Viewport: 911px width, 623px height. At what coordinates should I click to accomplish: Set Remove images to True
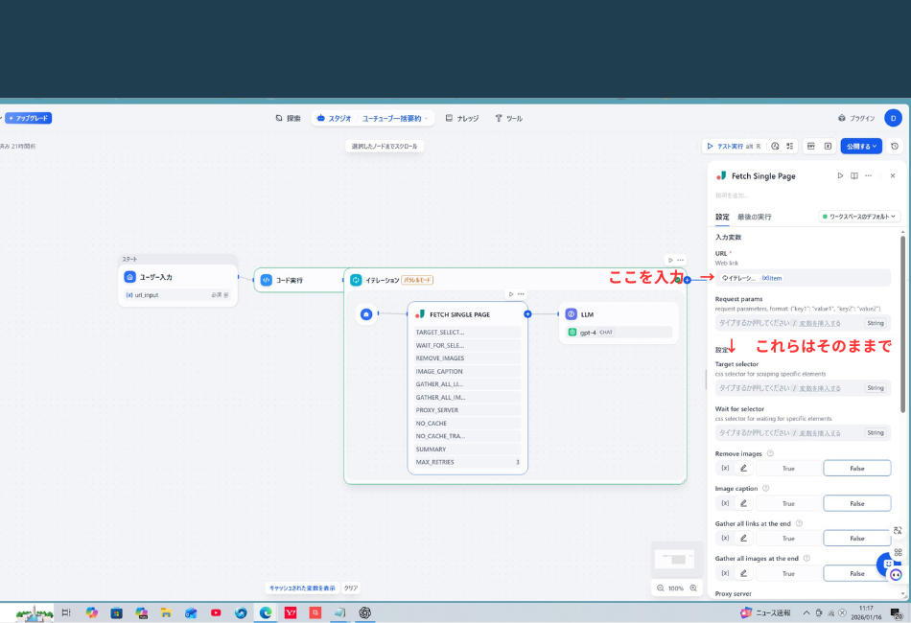[788, 469]
